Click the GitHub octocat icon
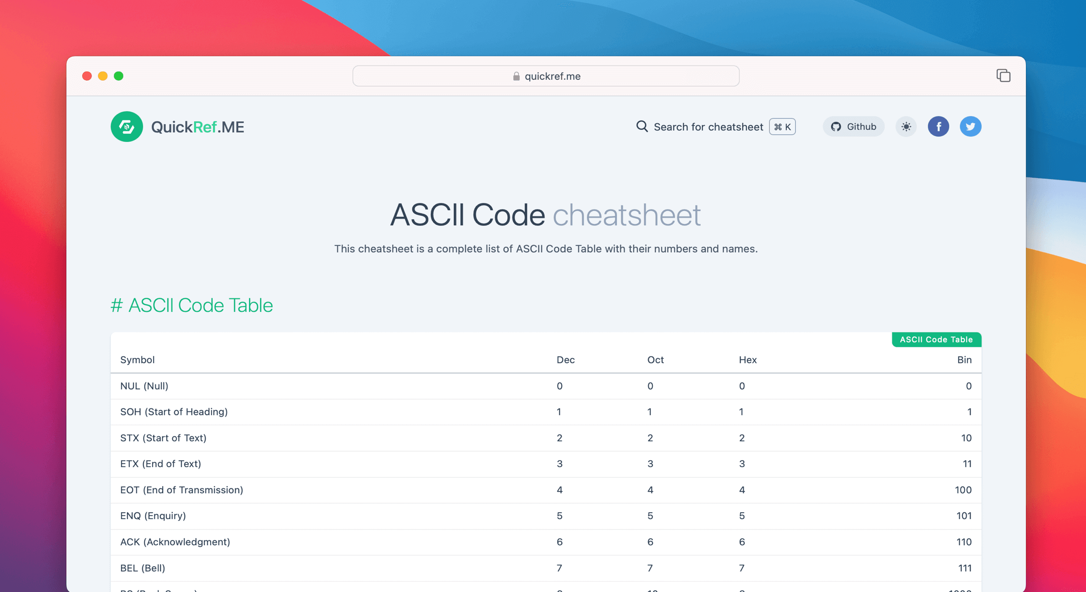1086x592 pixels. [835, 127]
